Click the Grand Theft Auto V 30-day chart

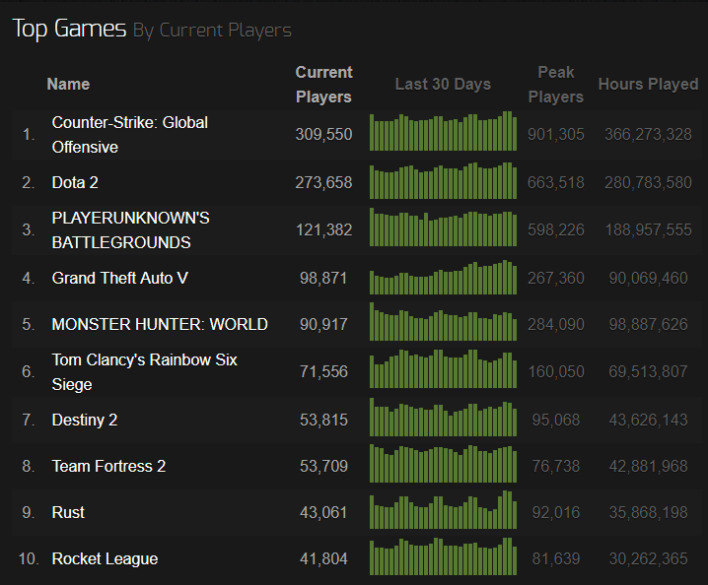coord(443,277)
